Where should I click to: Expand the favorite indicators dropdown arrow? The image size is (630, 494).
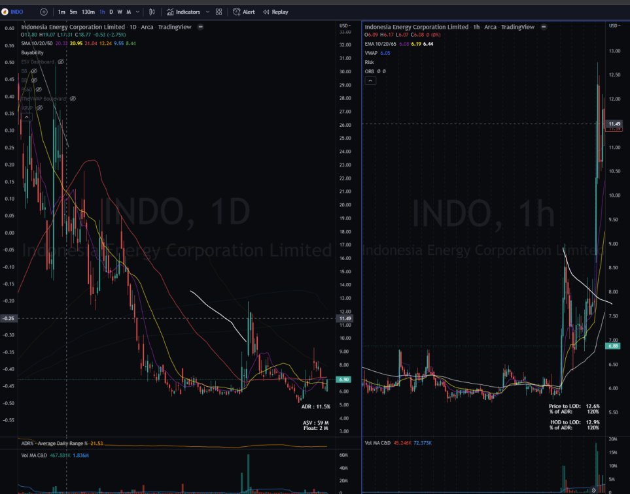[208, 12]
